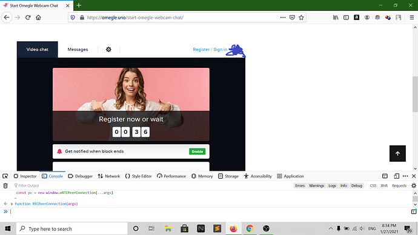
Task: Expand the function RTCPeerConnection(args) result
Action: tap(12, 204)
